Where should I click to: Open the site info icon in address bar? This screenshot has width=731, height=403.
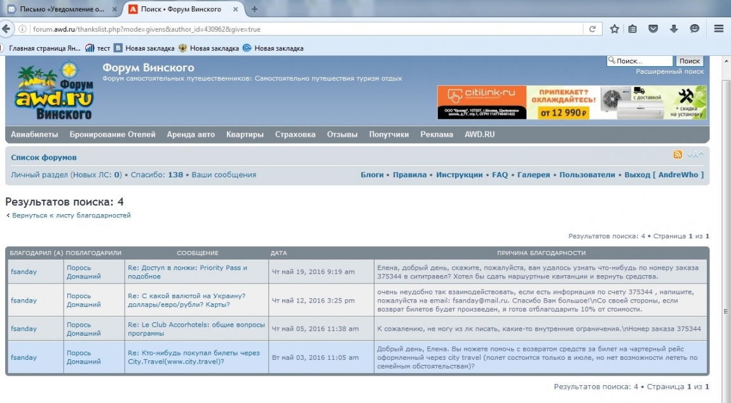pyautogui.click(x=23, y=29)
